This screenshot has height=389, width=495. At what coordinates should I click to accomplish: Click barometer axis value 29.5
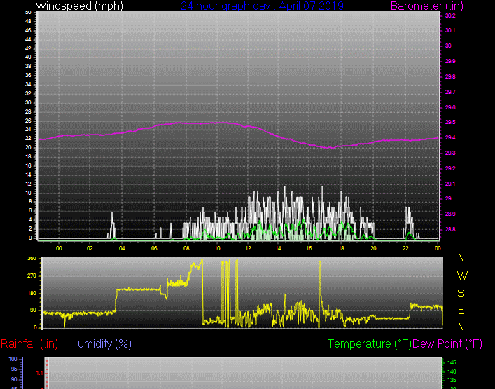click(450, 122)
